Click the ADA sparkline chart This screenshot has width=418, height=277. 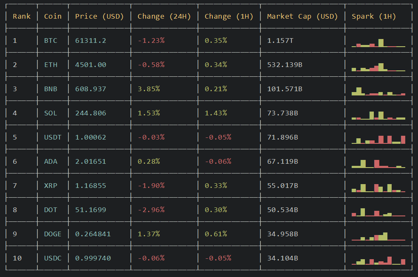[x=378, y=164]
